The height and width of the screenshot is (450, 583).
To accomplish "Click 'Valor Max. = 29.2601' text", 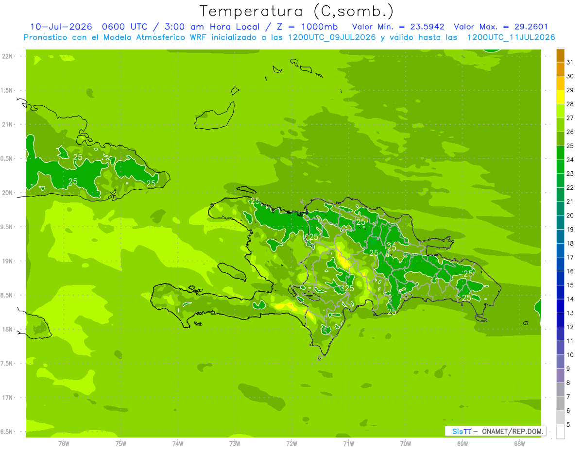I will tap(501, 27).
